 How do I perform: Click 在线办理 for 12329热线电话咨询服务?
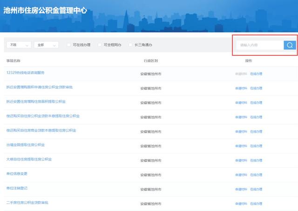click(x=256, y=74)
